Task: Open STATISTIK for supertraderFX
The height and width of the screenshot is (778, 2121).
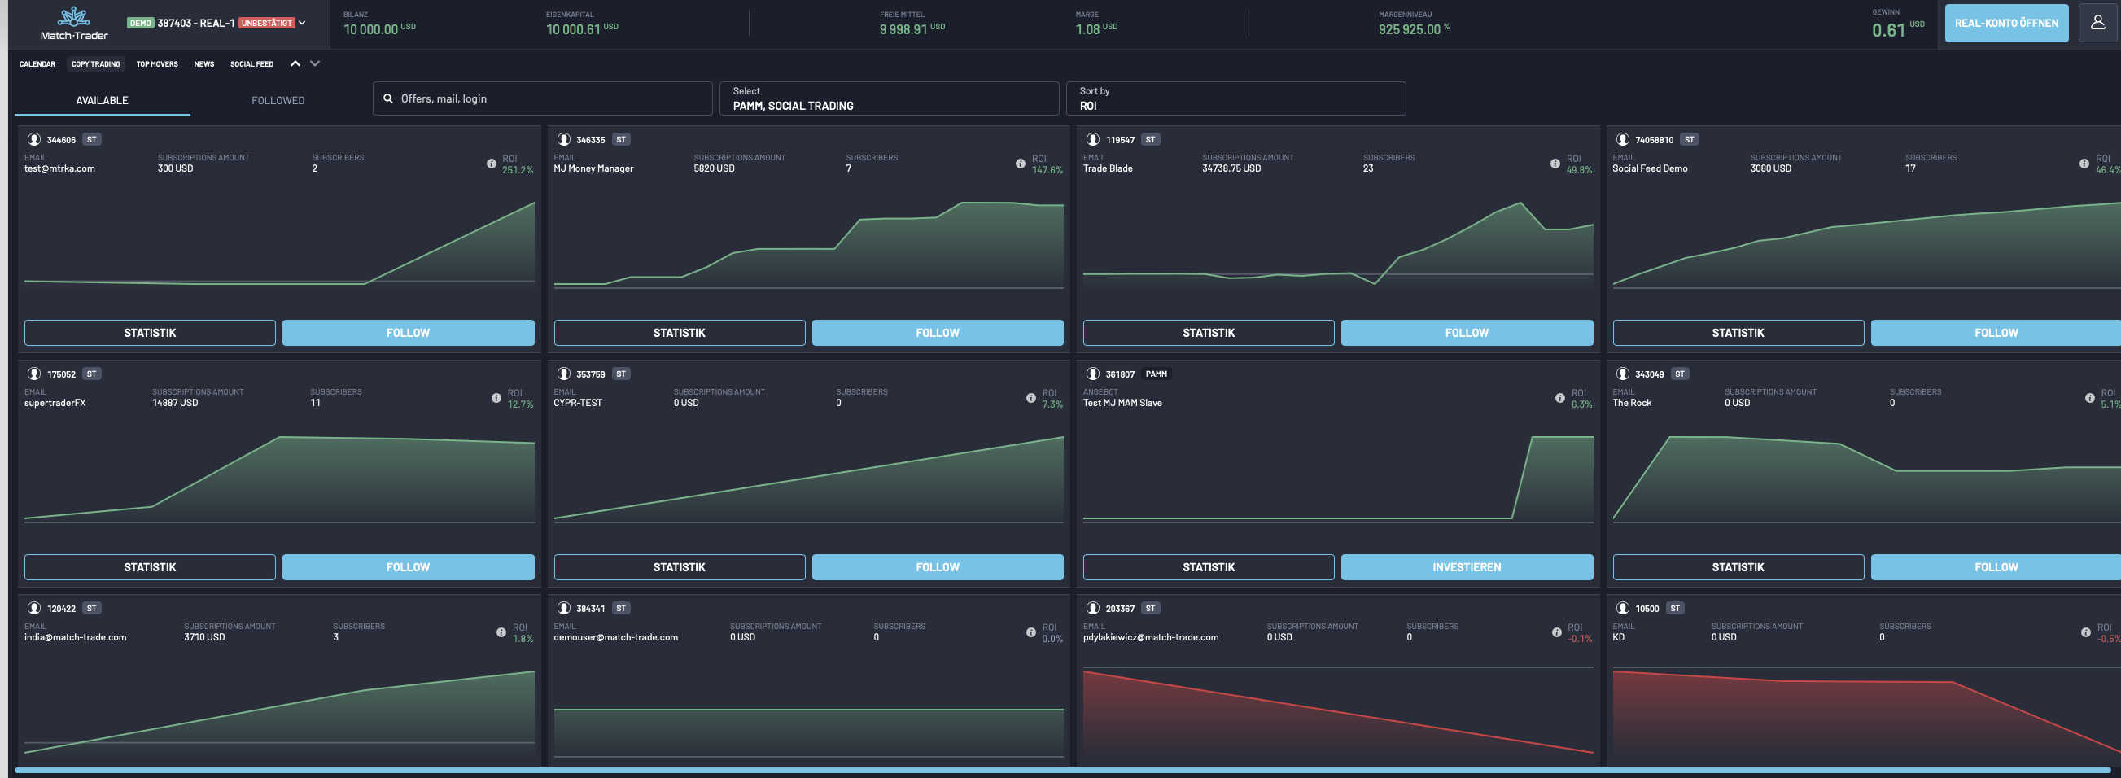Action: pyautogui.click(x=150, y=567)
